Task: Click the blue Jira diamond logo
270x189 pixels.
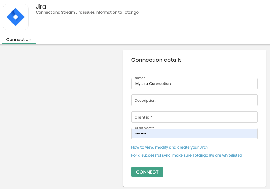Action: coord(16,17)
